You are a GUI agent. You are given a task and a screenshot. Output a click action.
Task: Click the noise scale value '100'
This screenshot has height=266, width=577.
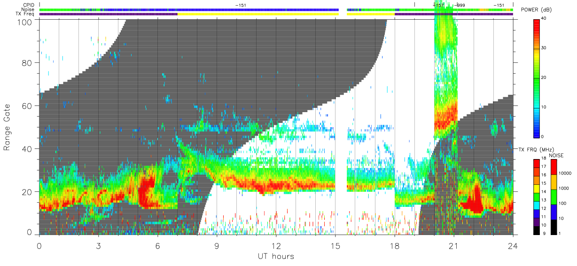(562, 203)
